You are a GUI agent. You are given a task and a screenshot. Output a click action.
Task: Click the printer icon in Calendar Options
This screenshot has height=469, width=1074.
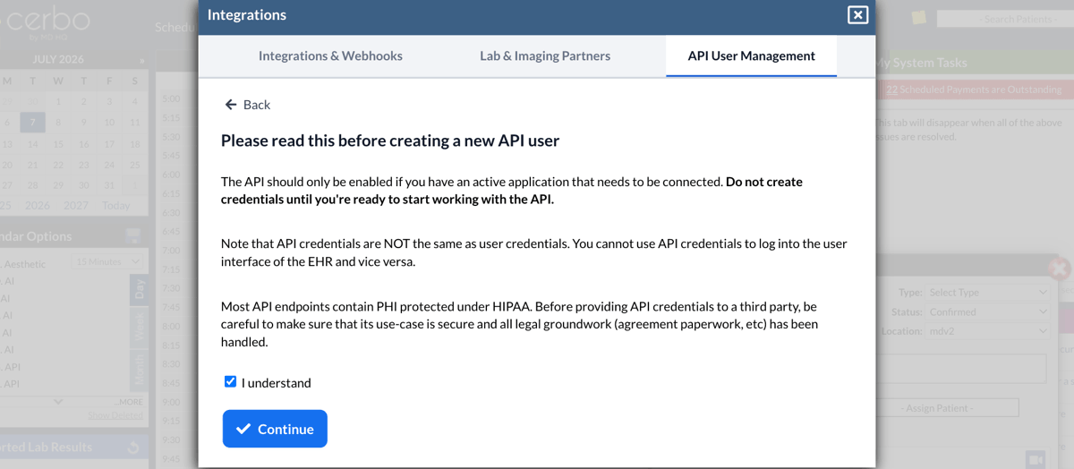pyautogui.click(x=134, y=236)
